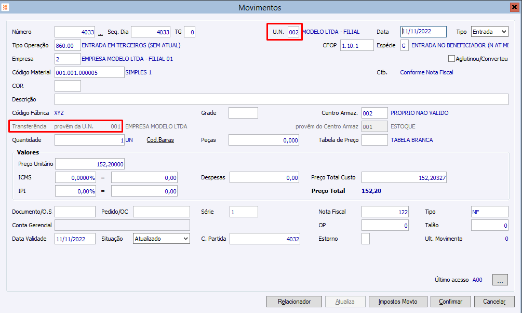Open the Tipo Entrada dropdown

tap(490, 32)
